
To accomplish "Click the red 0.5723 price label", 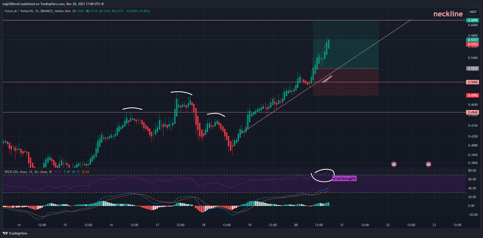I will (473, 44).
